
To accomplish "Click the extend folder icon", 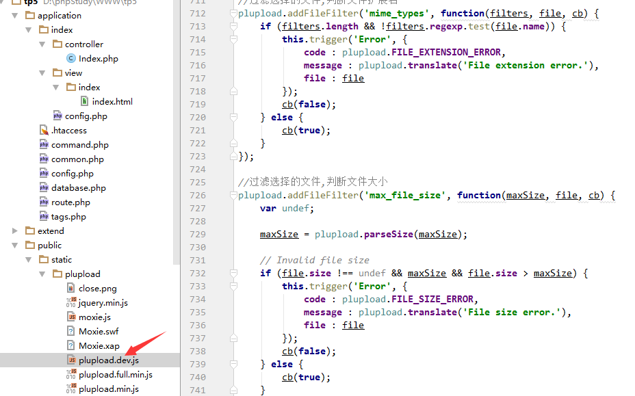I will [30, 230].
